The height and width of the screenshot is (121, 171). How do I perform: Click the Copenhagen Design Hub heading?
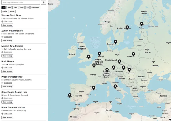coord(14,92)
